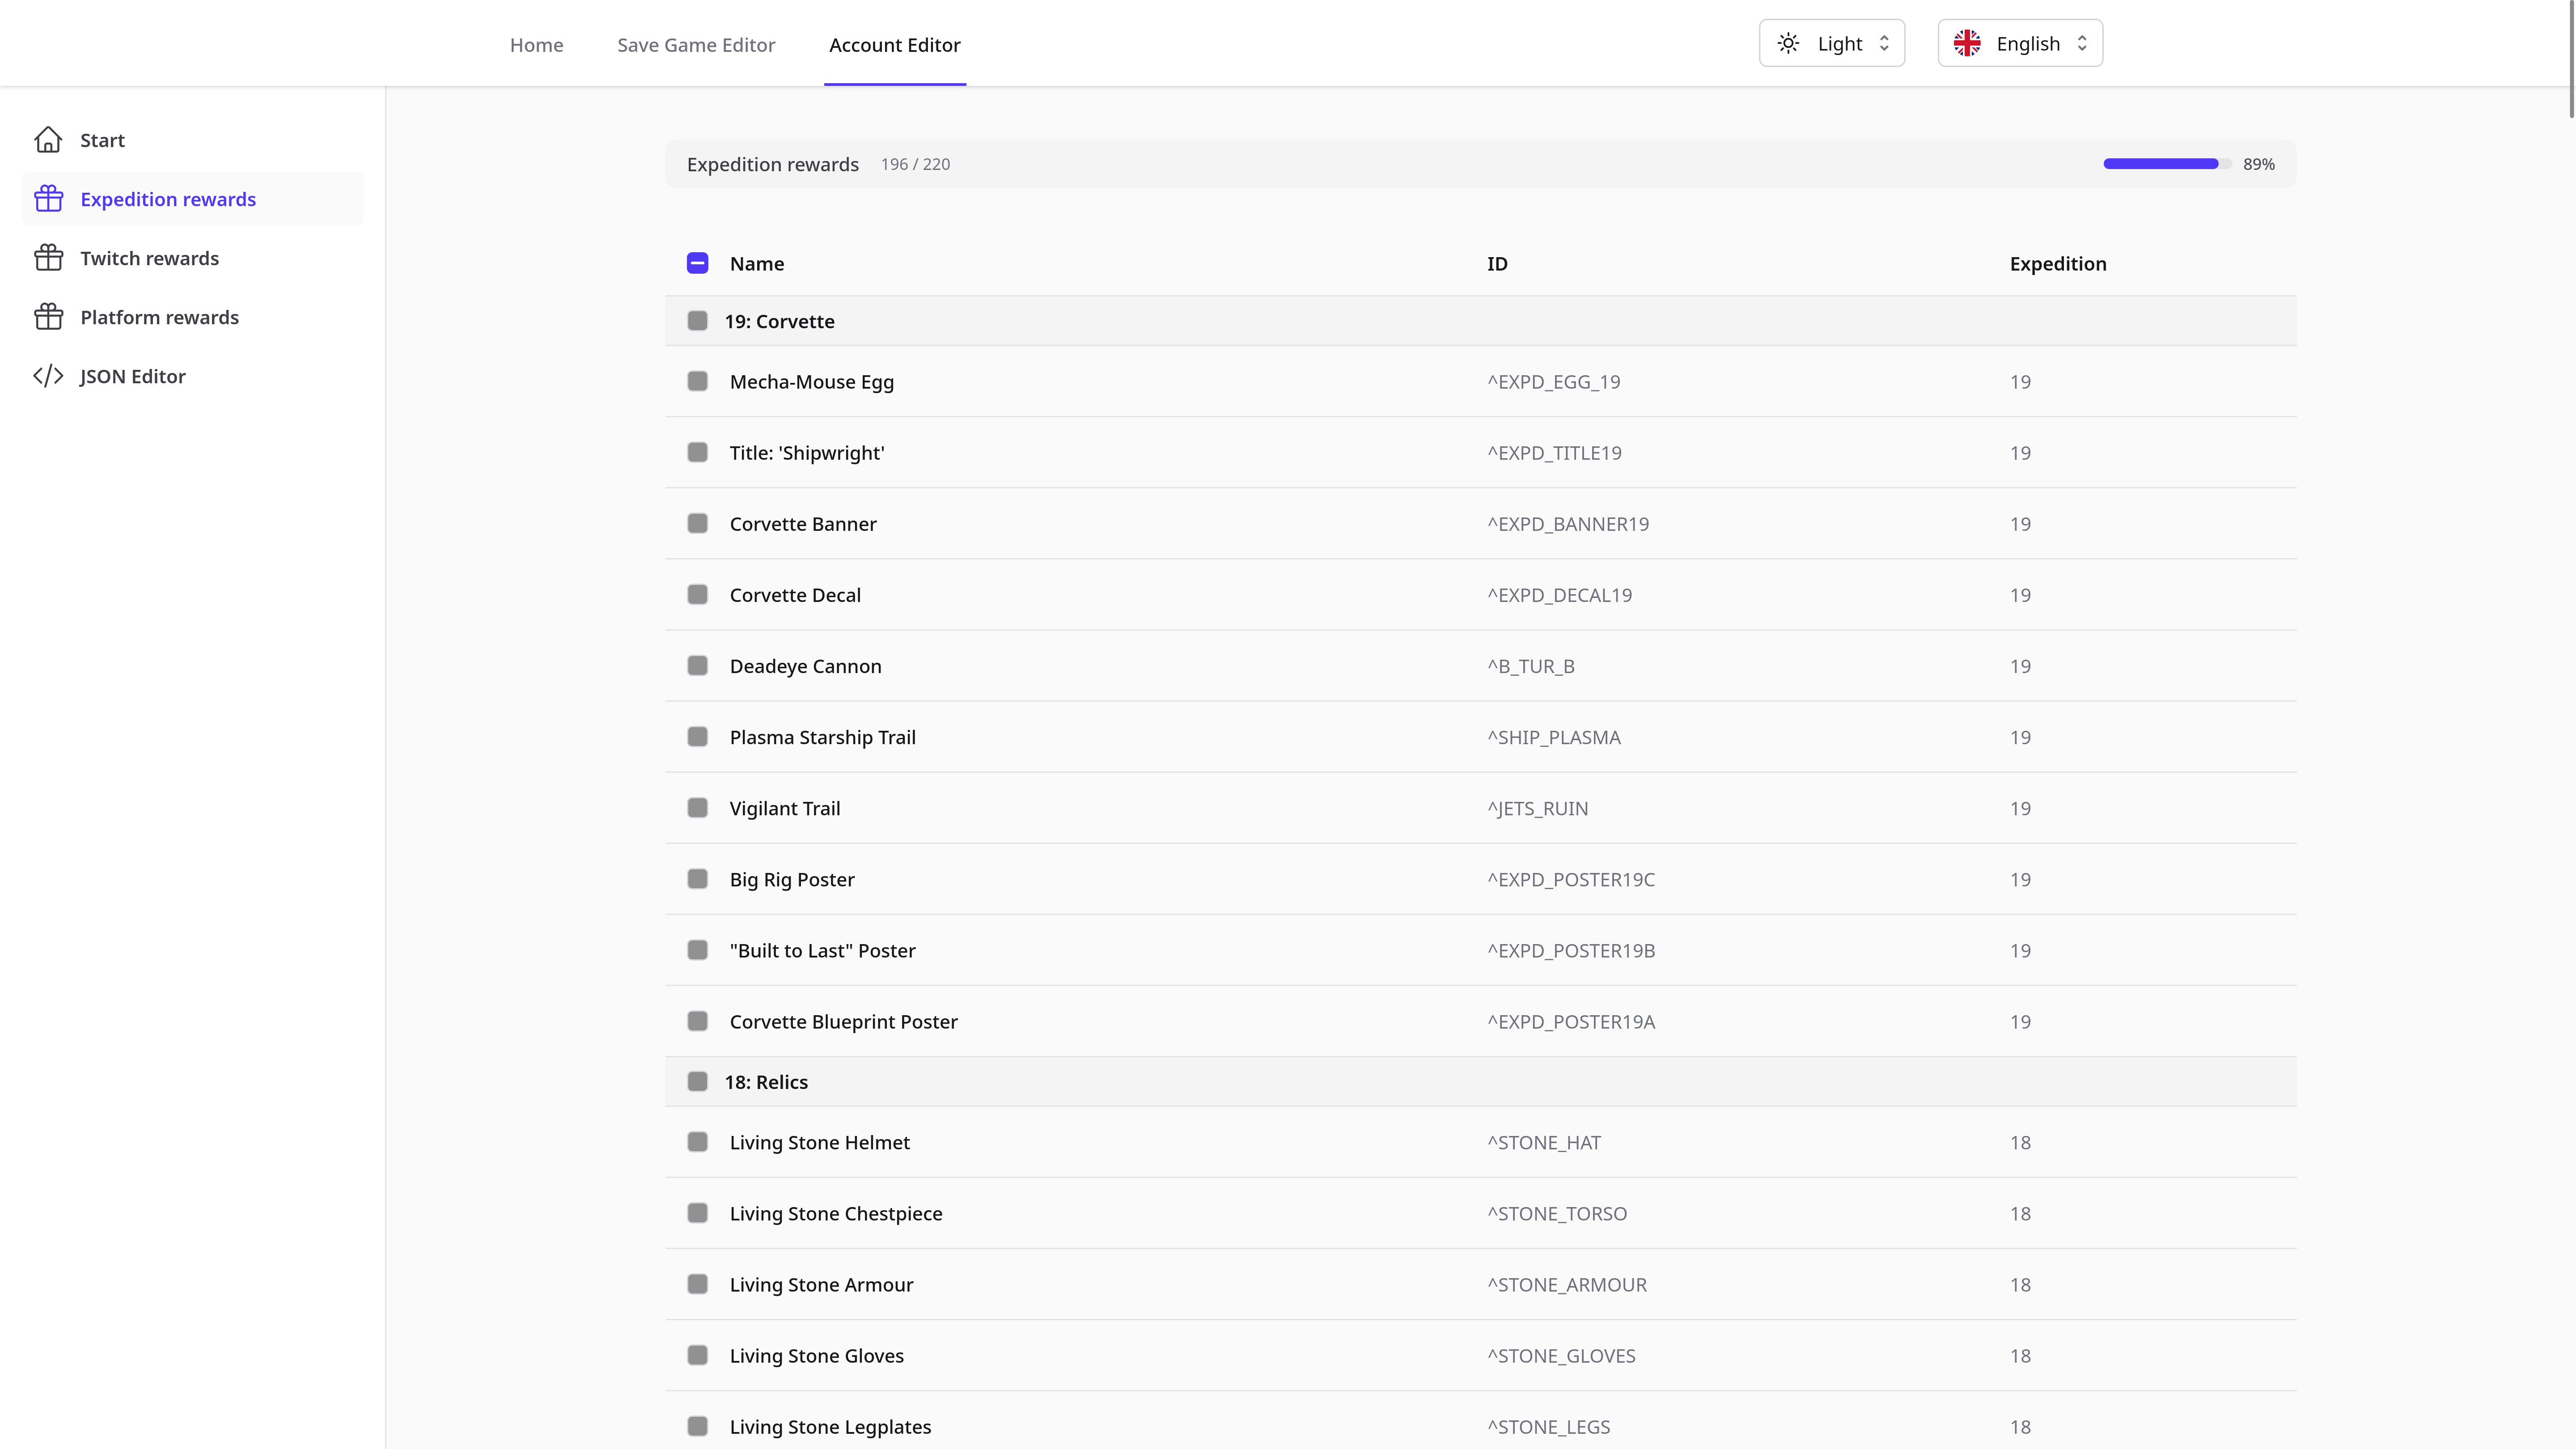Check the Living Stone Helmet checkbox
Image resolution: width=2576 pixels, height=1449 pixels.
tap(697, 1142)
